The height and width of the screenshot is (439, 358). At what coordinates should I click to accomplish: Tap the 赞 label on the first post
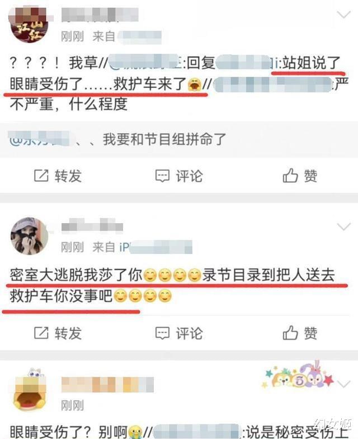(x=310, y=176)
